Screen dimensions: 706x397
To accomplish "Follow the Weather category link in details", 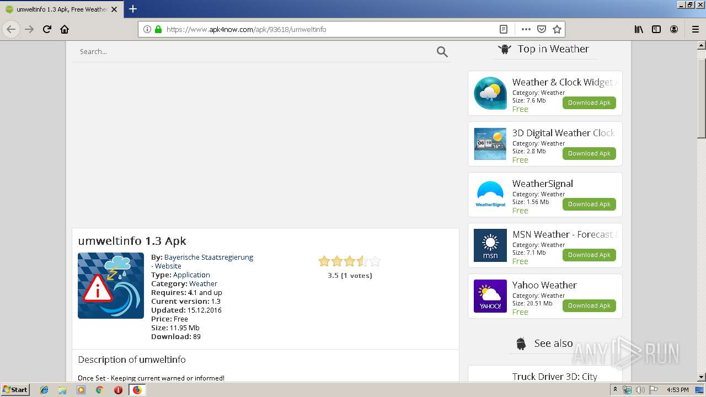I will (x=203, y=283).
